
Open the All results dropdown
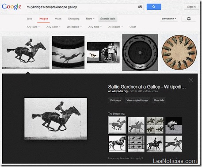115,27
